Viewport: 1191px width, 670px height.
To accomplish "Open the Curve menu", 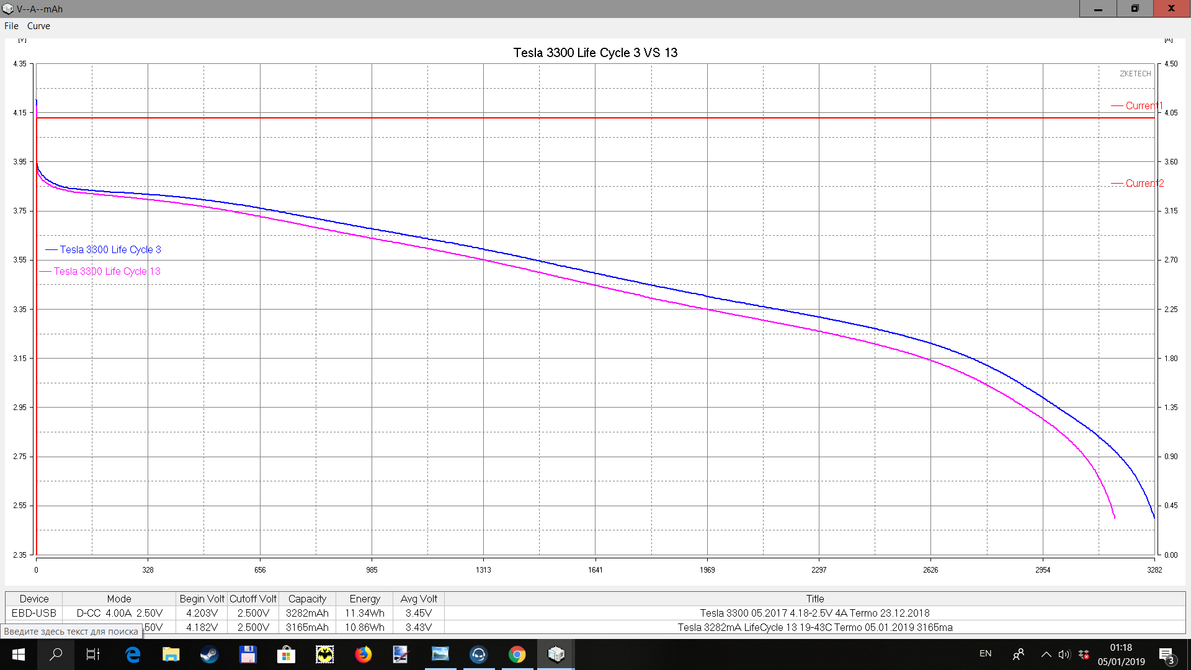I will click(38, 26).
